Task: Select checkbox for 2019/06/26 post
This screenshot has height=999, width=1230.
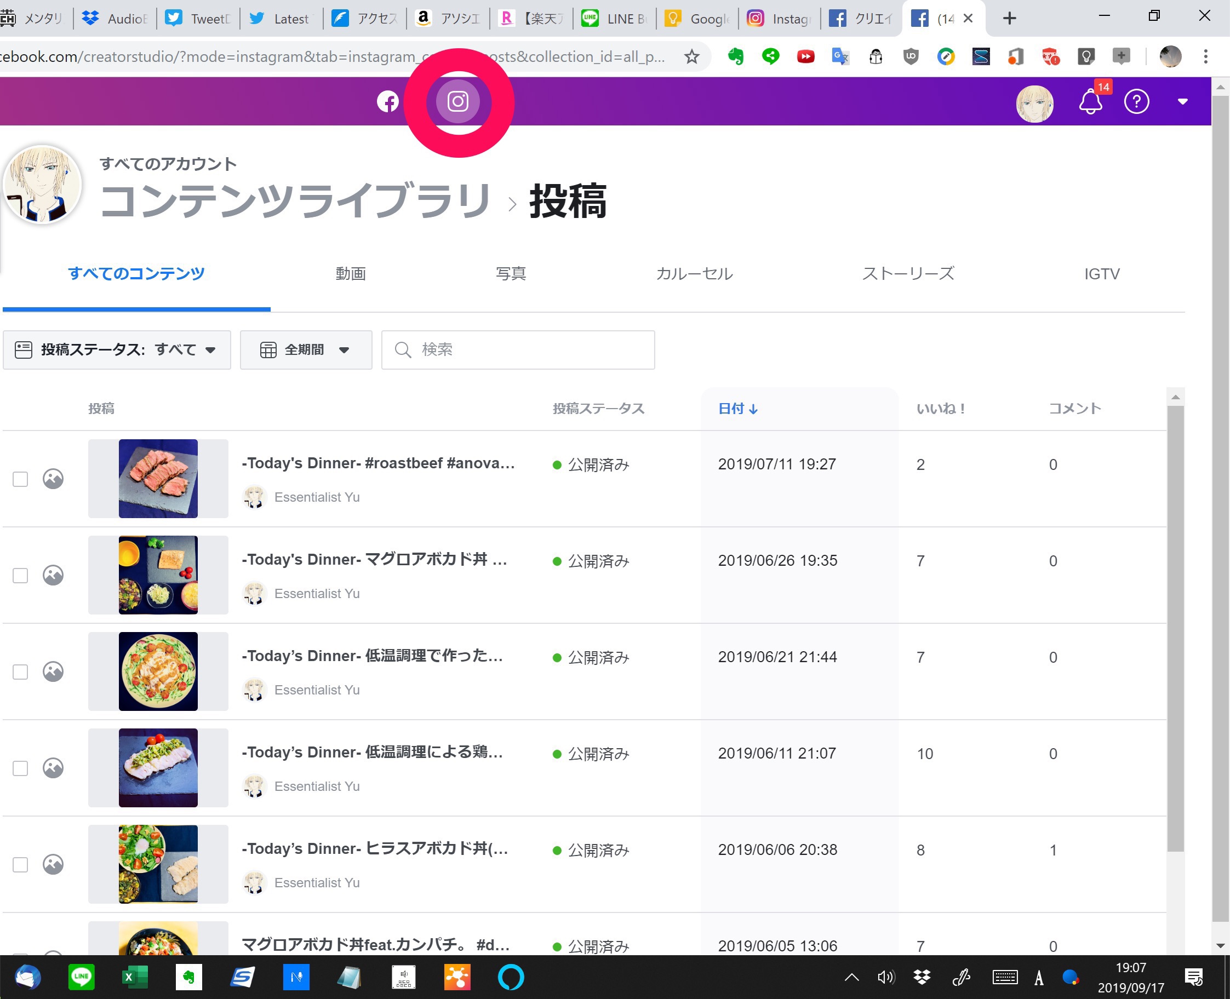Action: (x=20, y=576)
